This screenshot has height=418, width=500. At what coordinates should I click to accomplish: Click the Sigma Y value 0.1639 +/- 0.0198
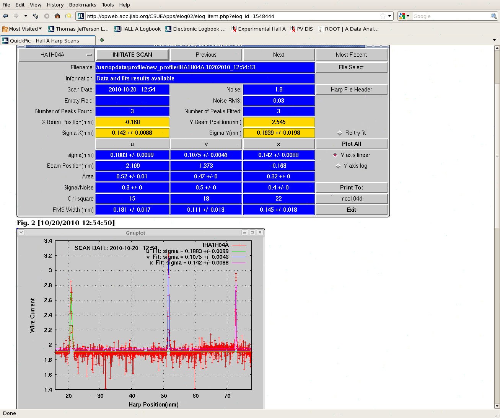tap(279, 133)
